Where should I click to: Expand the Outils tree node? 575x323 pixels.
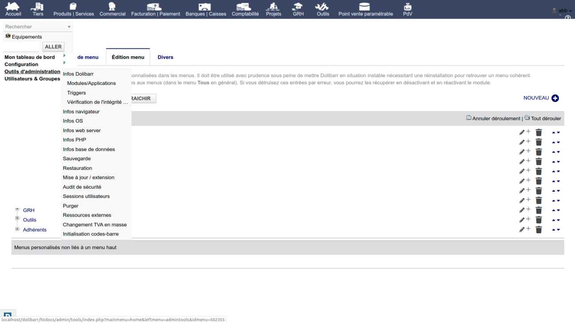pyautogui.click(x=17, y=219)
